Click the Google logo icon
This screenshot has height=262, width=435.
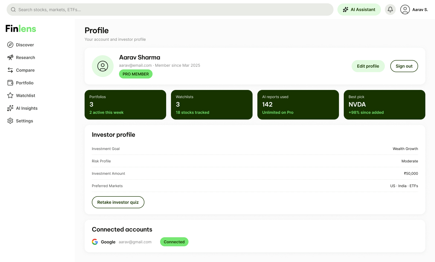tap(95, 242)
